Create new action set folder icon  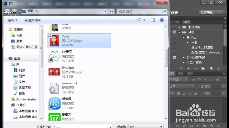coord(203,68)
